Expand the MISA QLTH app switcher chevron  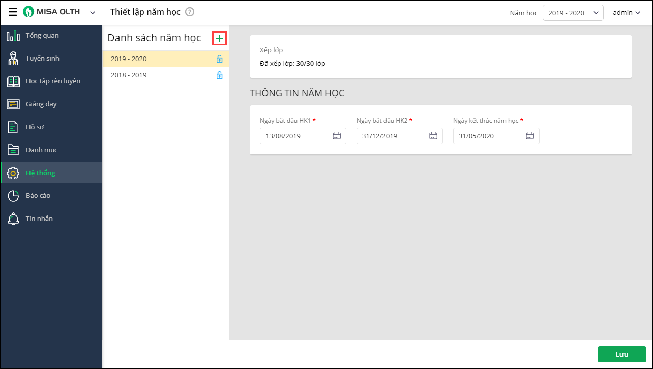92,13
